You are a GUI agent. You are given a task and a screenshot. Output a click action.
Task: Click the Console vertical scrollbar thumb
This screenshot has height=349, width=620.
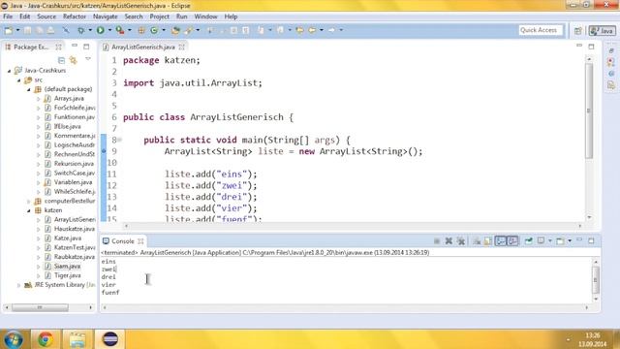(595, 280)
